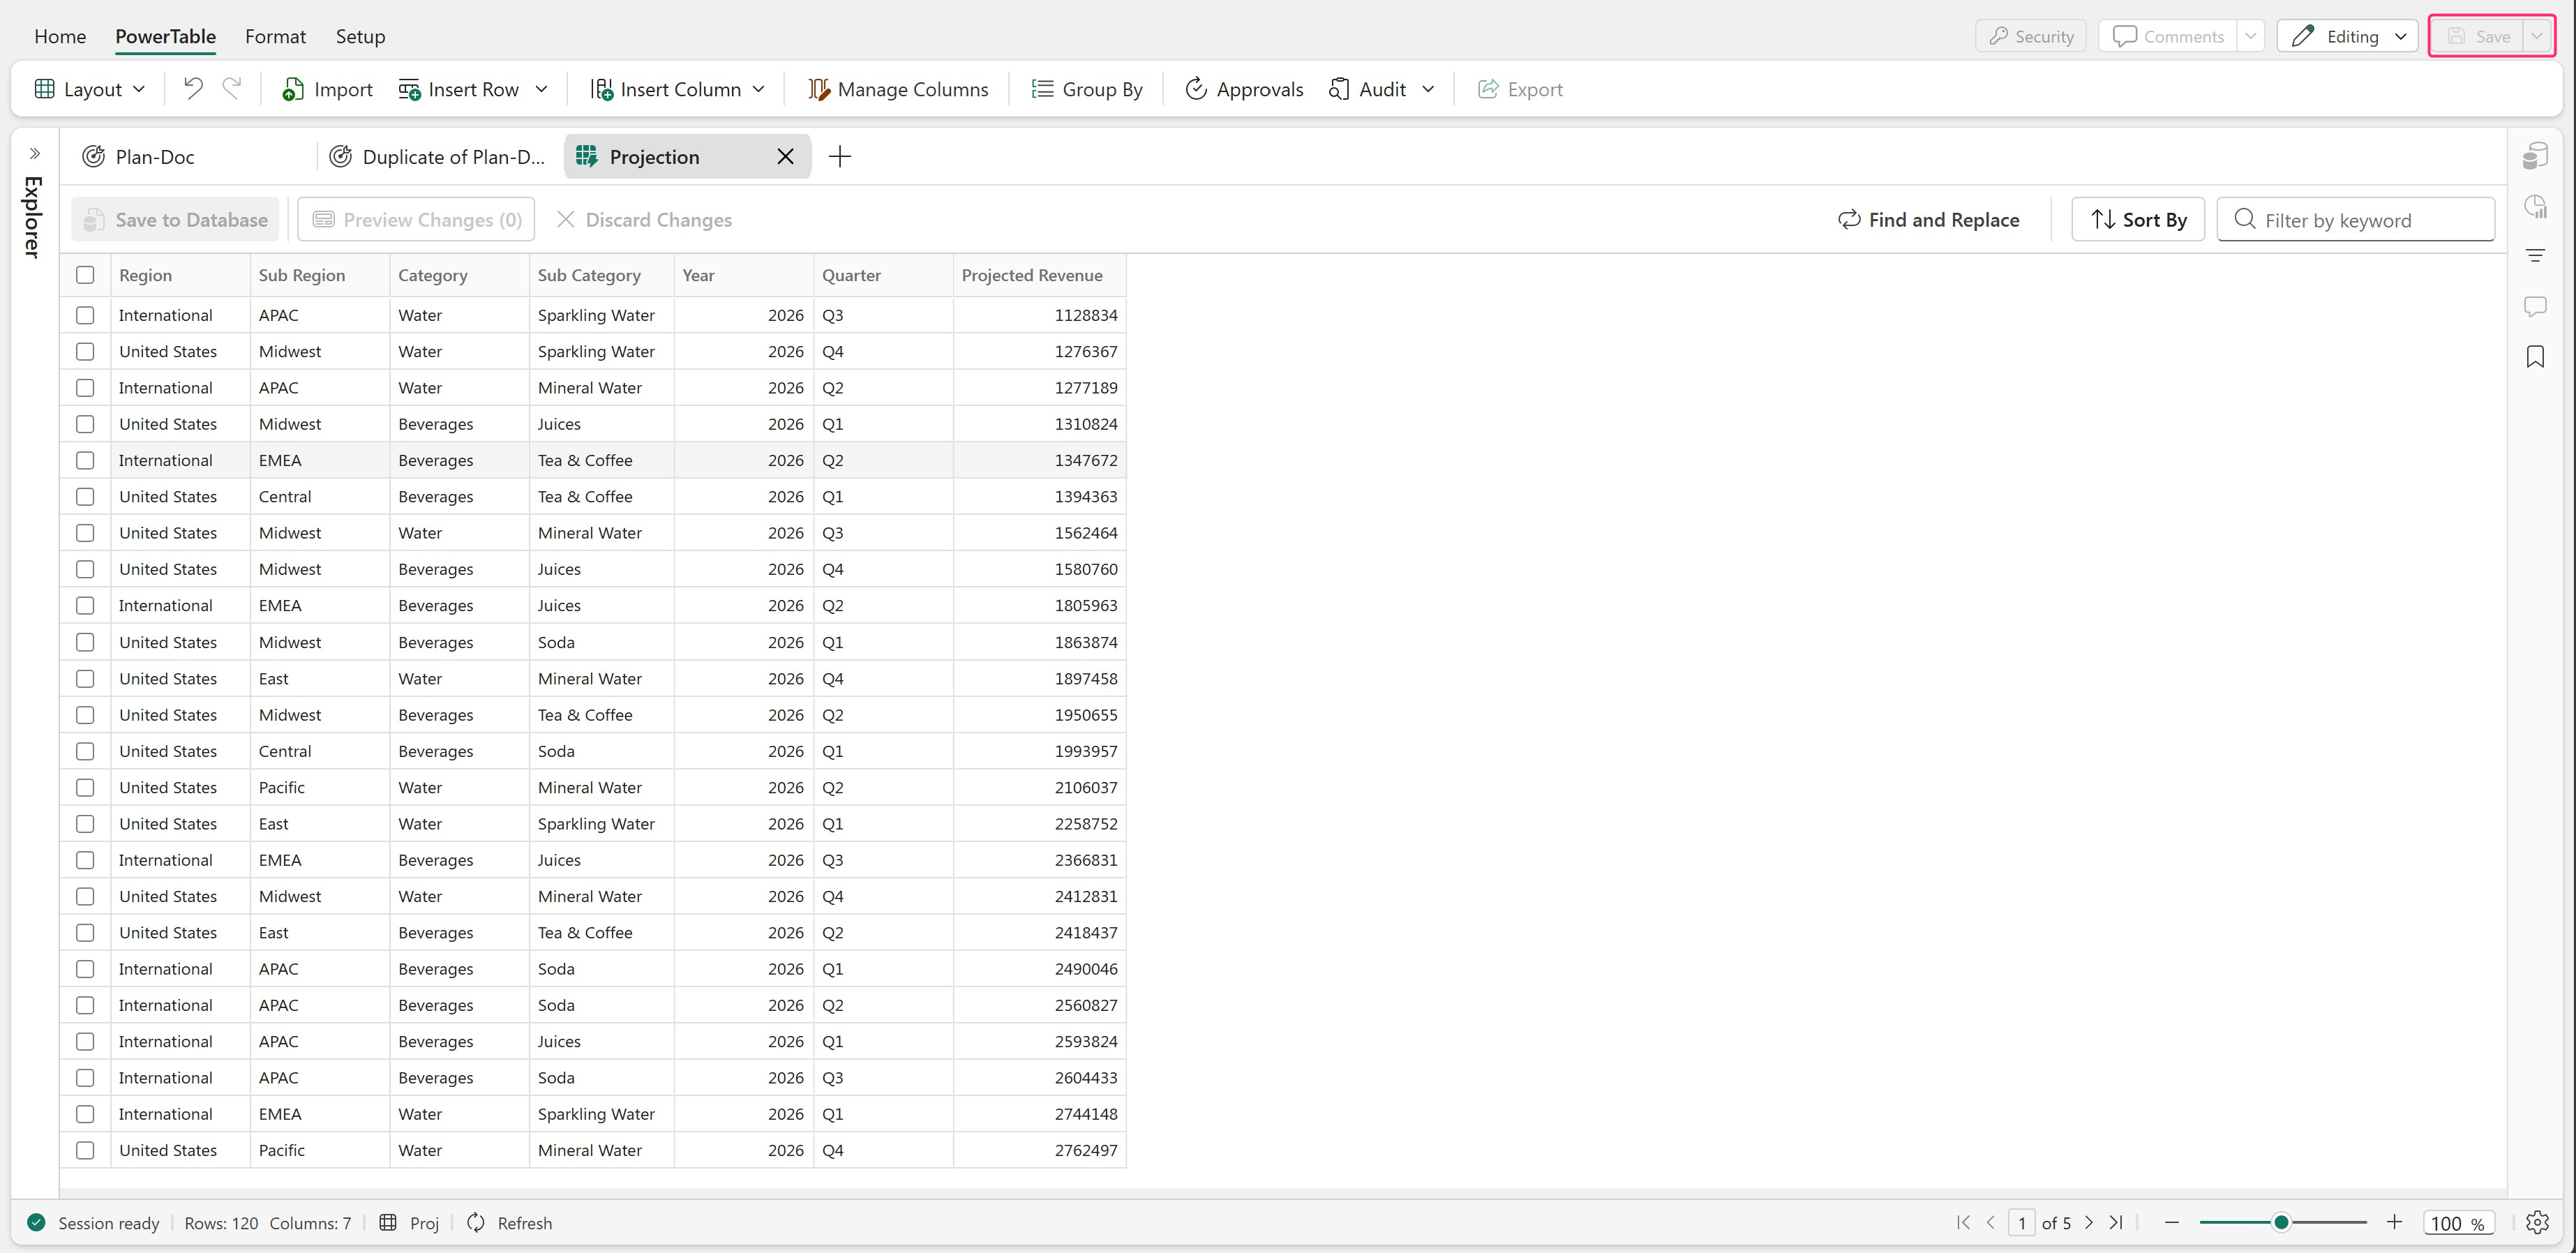The height and width of the screenshot is (1253, 2576).
Task: Click the Group By icon
Action: click(x=1042, y=89)
